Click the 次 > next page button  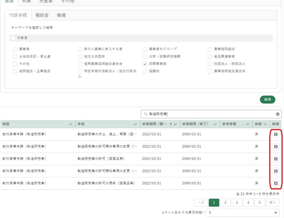(273, 203)
